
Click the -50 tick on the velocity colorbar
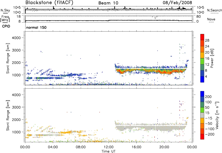point(209,123)
